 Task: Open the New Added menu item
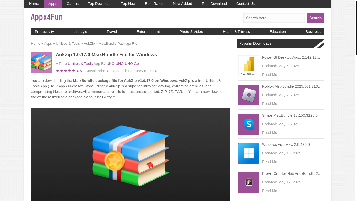click(182, 4)
